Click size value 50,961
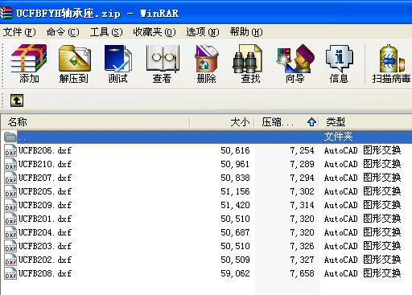This screenshot has width=412, height=295. pyautogui.click(x=235, y=164)
